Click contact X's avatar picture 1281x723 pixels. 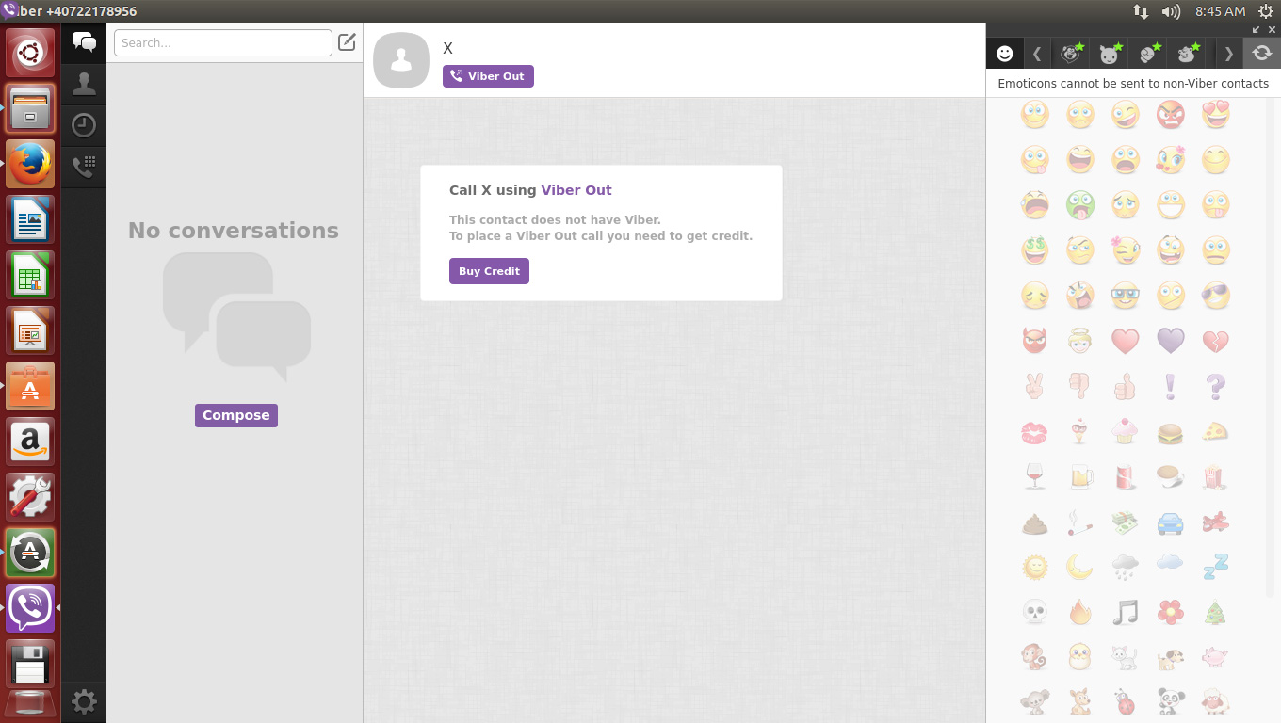401,60
